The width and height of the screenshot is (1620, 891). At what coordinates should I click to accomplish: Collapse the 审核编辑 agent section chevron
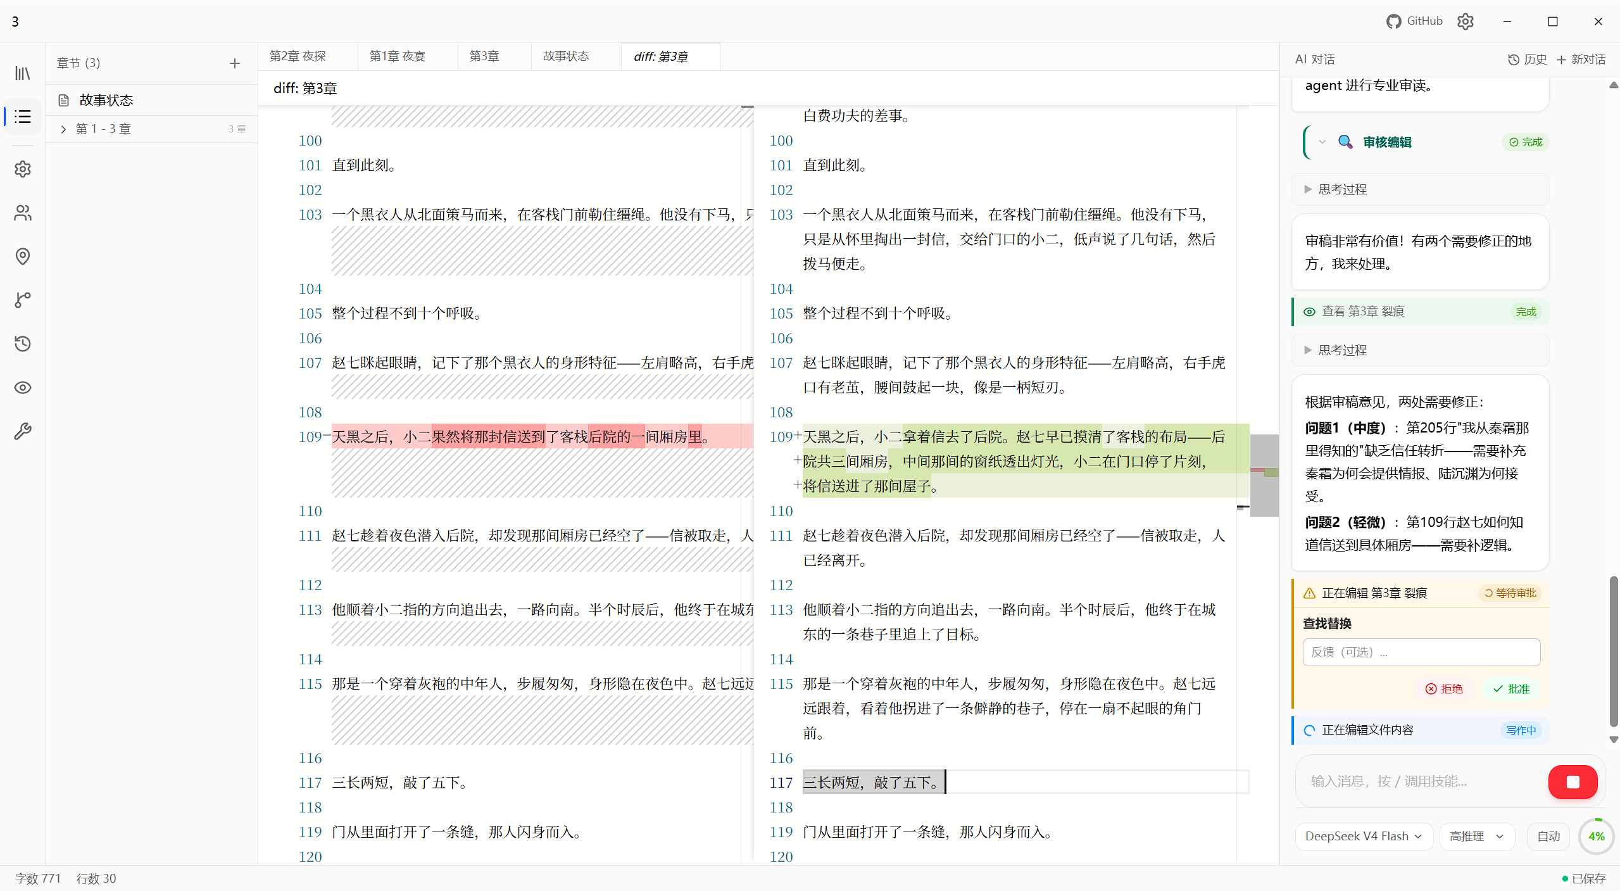tap(1322, 142)
